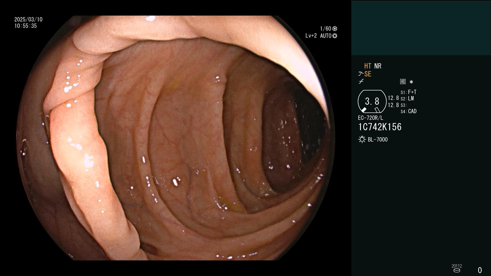Viewport: 491px width, 276px height.
Task: Click the storage count 20112
Action: click(x=457, y=266)
